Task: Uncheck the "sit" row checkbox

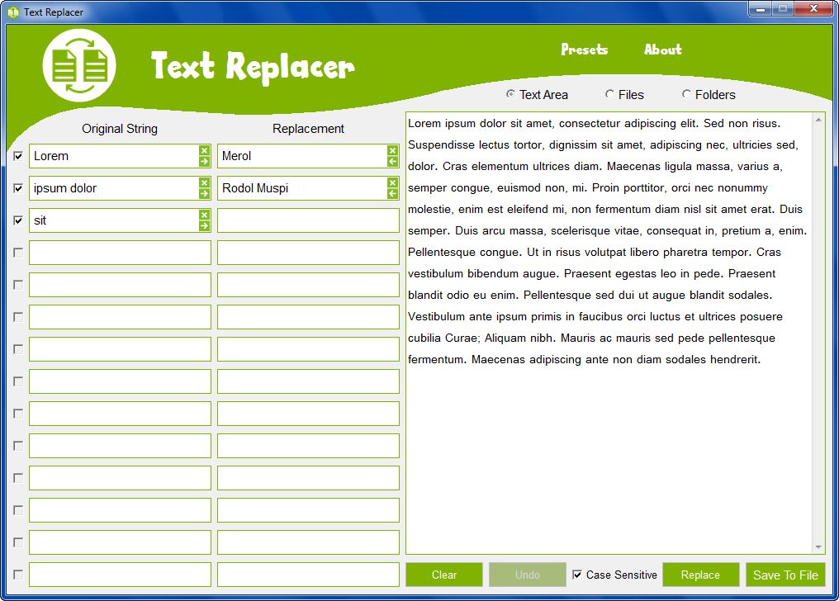Action: 17,220
